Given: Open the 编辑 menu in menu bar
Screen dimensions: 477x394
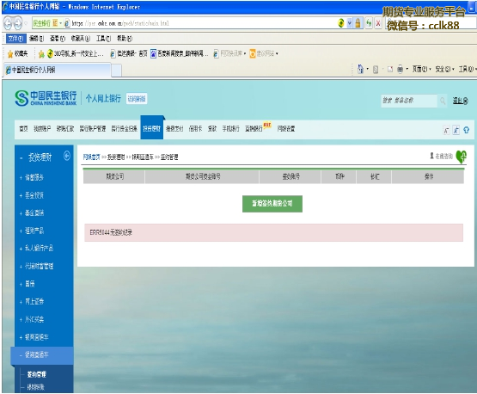Looking at the screenshot, I should click(36, 39).
